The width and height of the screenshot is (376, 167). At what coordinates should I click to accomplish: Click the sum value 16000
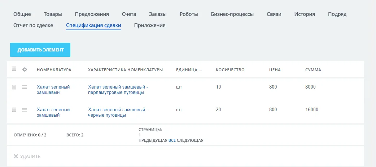[312, 109]
